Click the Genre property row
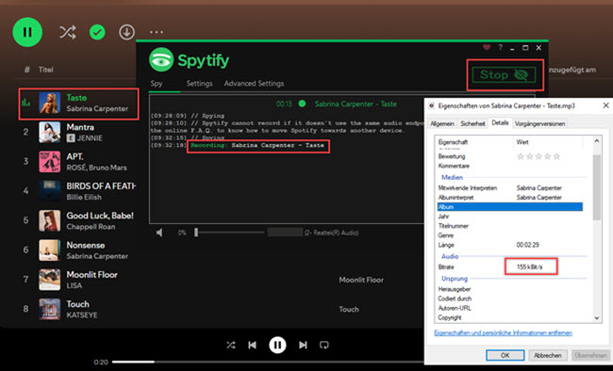Image resolution: width=613 pixels, height=371 pixels. (x=510, y=235)
